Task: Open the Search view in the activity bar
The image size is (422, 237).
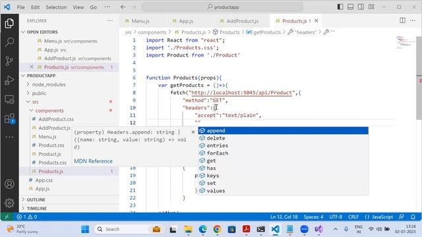Action: click(9, 41)
